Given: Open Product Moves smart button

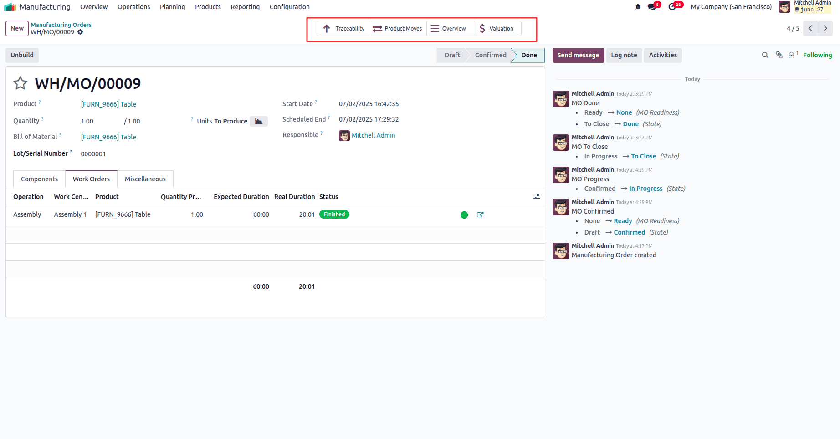Looking at the screenshot, I should tap(398, 29).
